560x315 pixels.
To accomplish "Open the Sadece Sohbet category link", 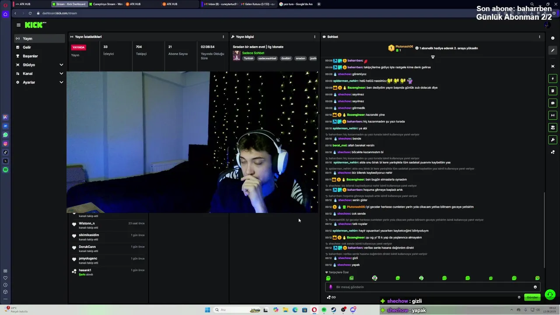I will (x=253, y=53).
